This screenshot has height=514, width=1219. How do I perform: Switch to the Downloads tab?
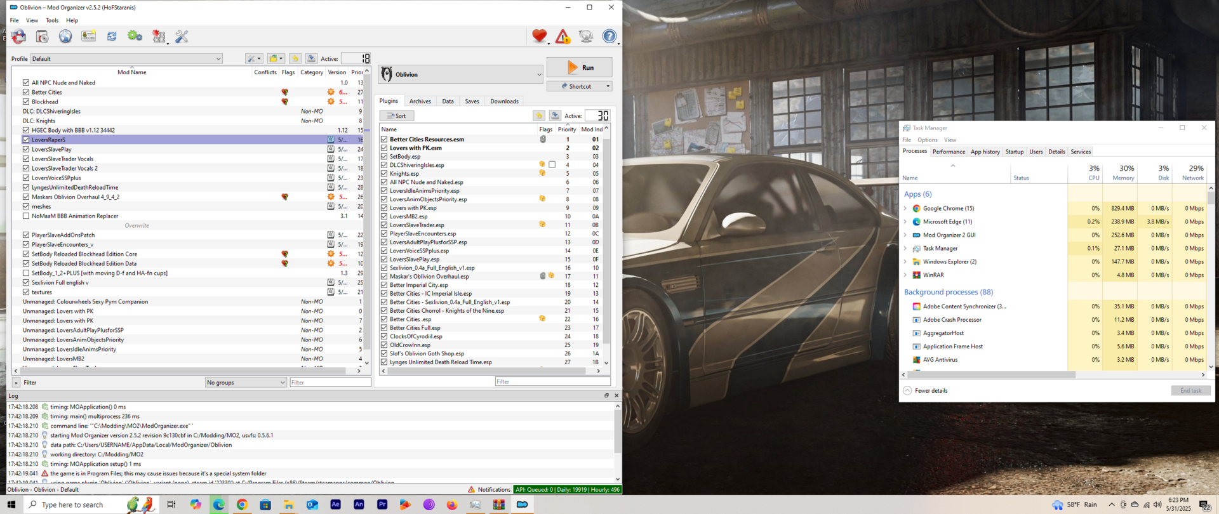504,101
